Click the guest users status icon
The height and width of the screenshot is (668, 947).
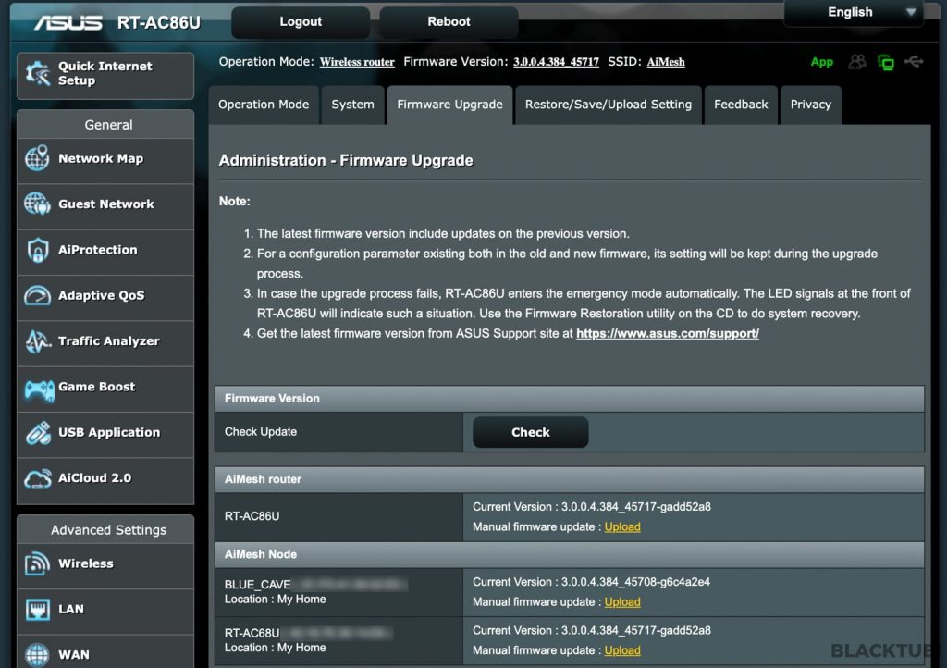click(x=857, y=62)
